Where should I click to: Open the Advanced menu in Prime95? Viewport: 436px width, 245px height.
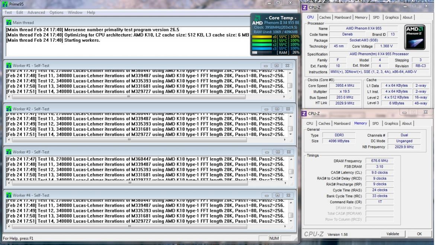click(36, 12)
